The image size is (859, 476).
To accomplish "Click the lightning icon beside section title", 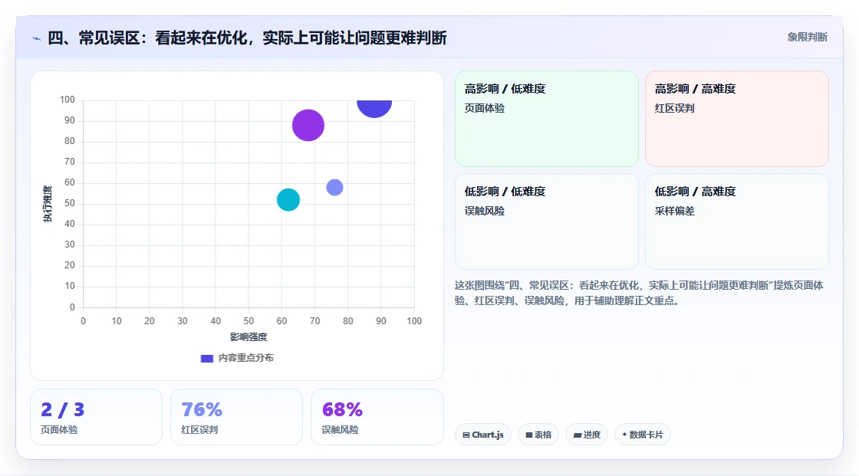I will coord(36,38).
